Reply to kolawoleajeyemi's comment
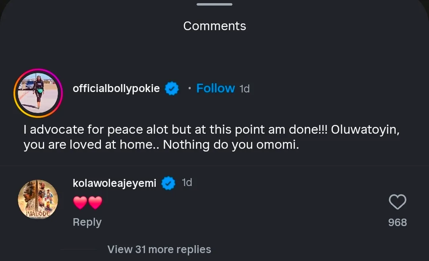The height and width of the screenshot is (261, 429). pyautogui.click(x=87, y=222)
